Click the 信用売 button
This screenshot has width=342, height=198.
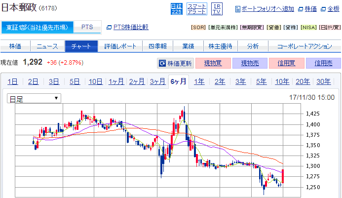click(323, 63)
